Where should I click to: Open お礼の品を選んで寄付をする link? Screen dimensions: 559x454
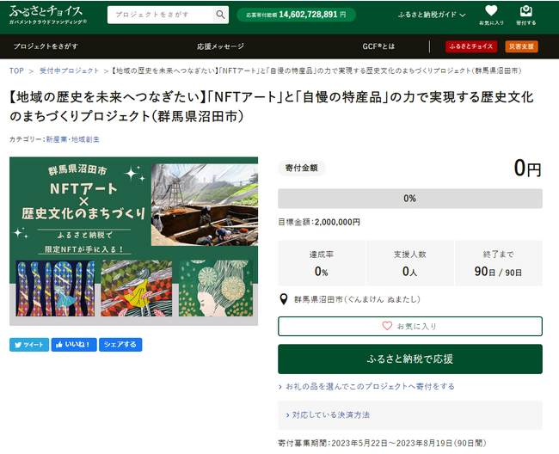(x=370, y=387)
